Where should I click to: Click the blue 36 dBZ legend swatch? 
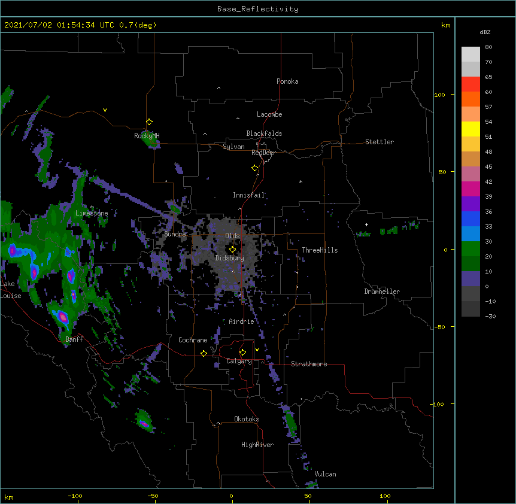[x=471, y=218]
